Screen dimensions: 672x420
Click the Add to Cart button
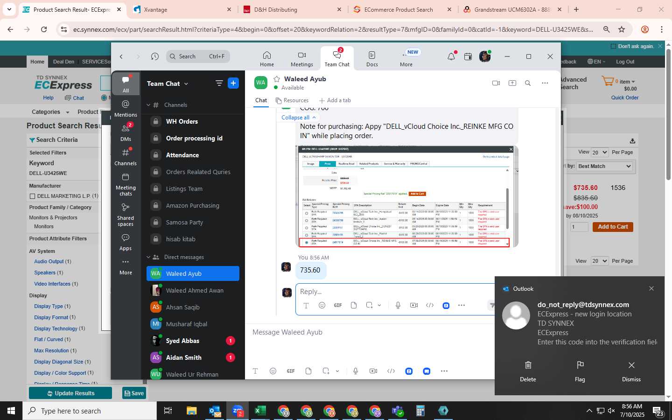pyautogui.click(x=613, y=227)
